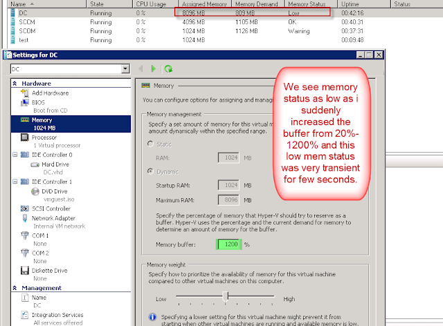The height and width of the screenshot is (326, 443).
Task: Select the Name item icon under Management
Action: point(25,298)
